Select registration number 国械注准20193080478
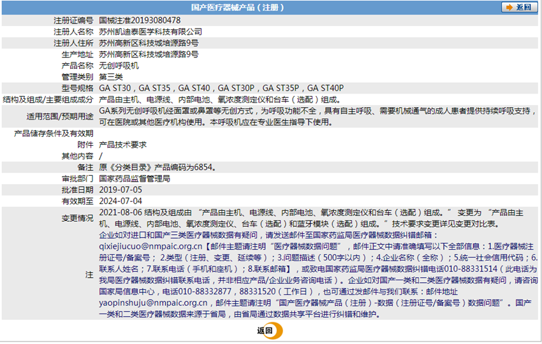 140,20
